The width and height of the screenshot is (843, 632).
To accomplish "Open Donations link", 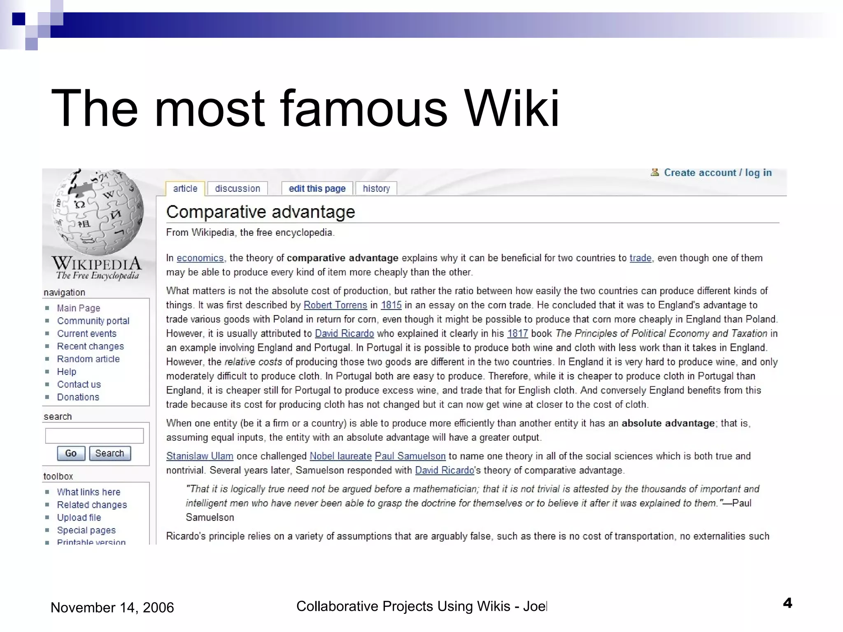I will point(78,397).
